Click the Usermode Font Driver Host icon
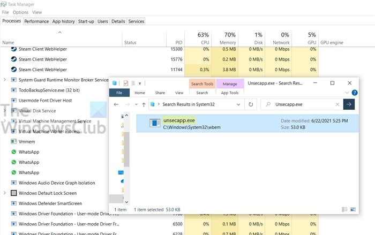The height and width of the screenshot is (235, 375). pos(13,100)
